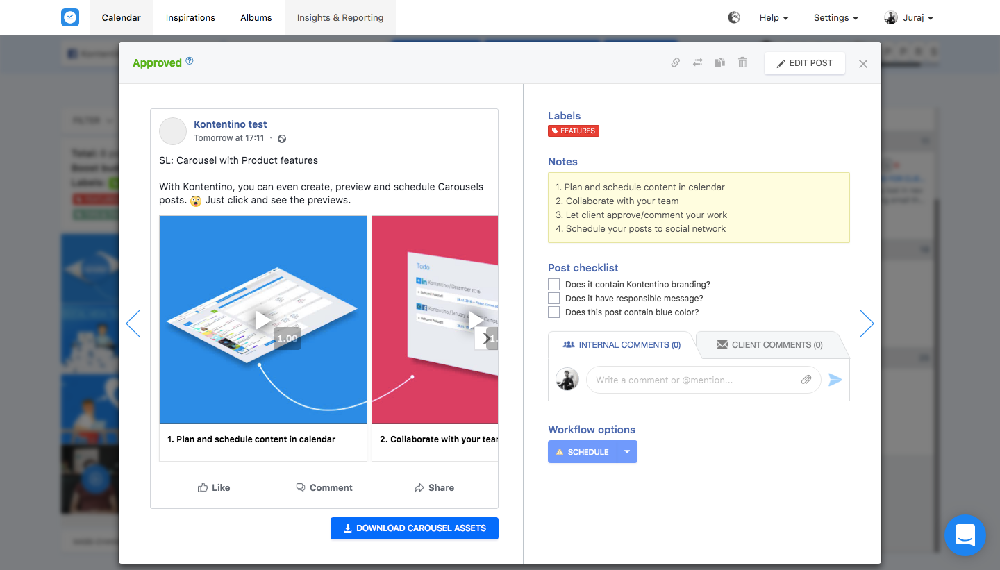Send the comment with the paper plane
This screenshot has height=570, width=1000.
835,380
